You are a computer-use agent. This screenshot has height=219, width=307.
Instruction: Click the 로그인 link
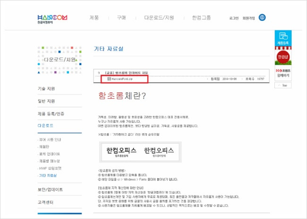pyautogui.click(x=234, y=18)
